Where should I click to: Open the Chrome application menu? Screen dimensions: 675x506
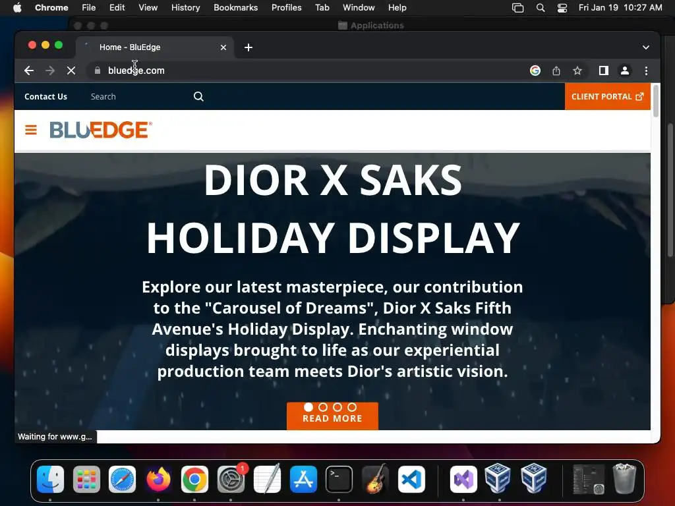tap(51, 7)
